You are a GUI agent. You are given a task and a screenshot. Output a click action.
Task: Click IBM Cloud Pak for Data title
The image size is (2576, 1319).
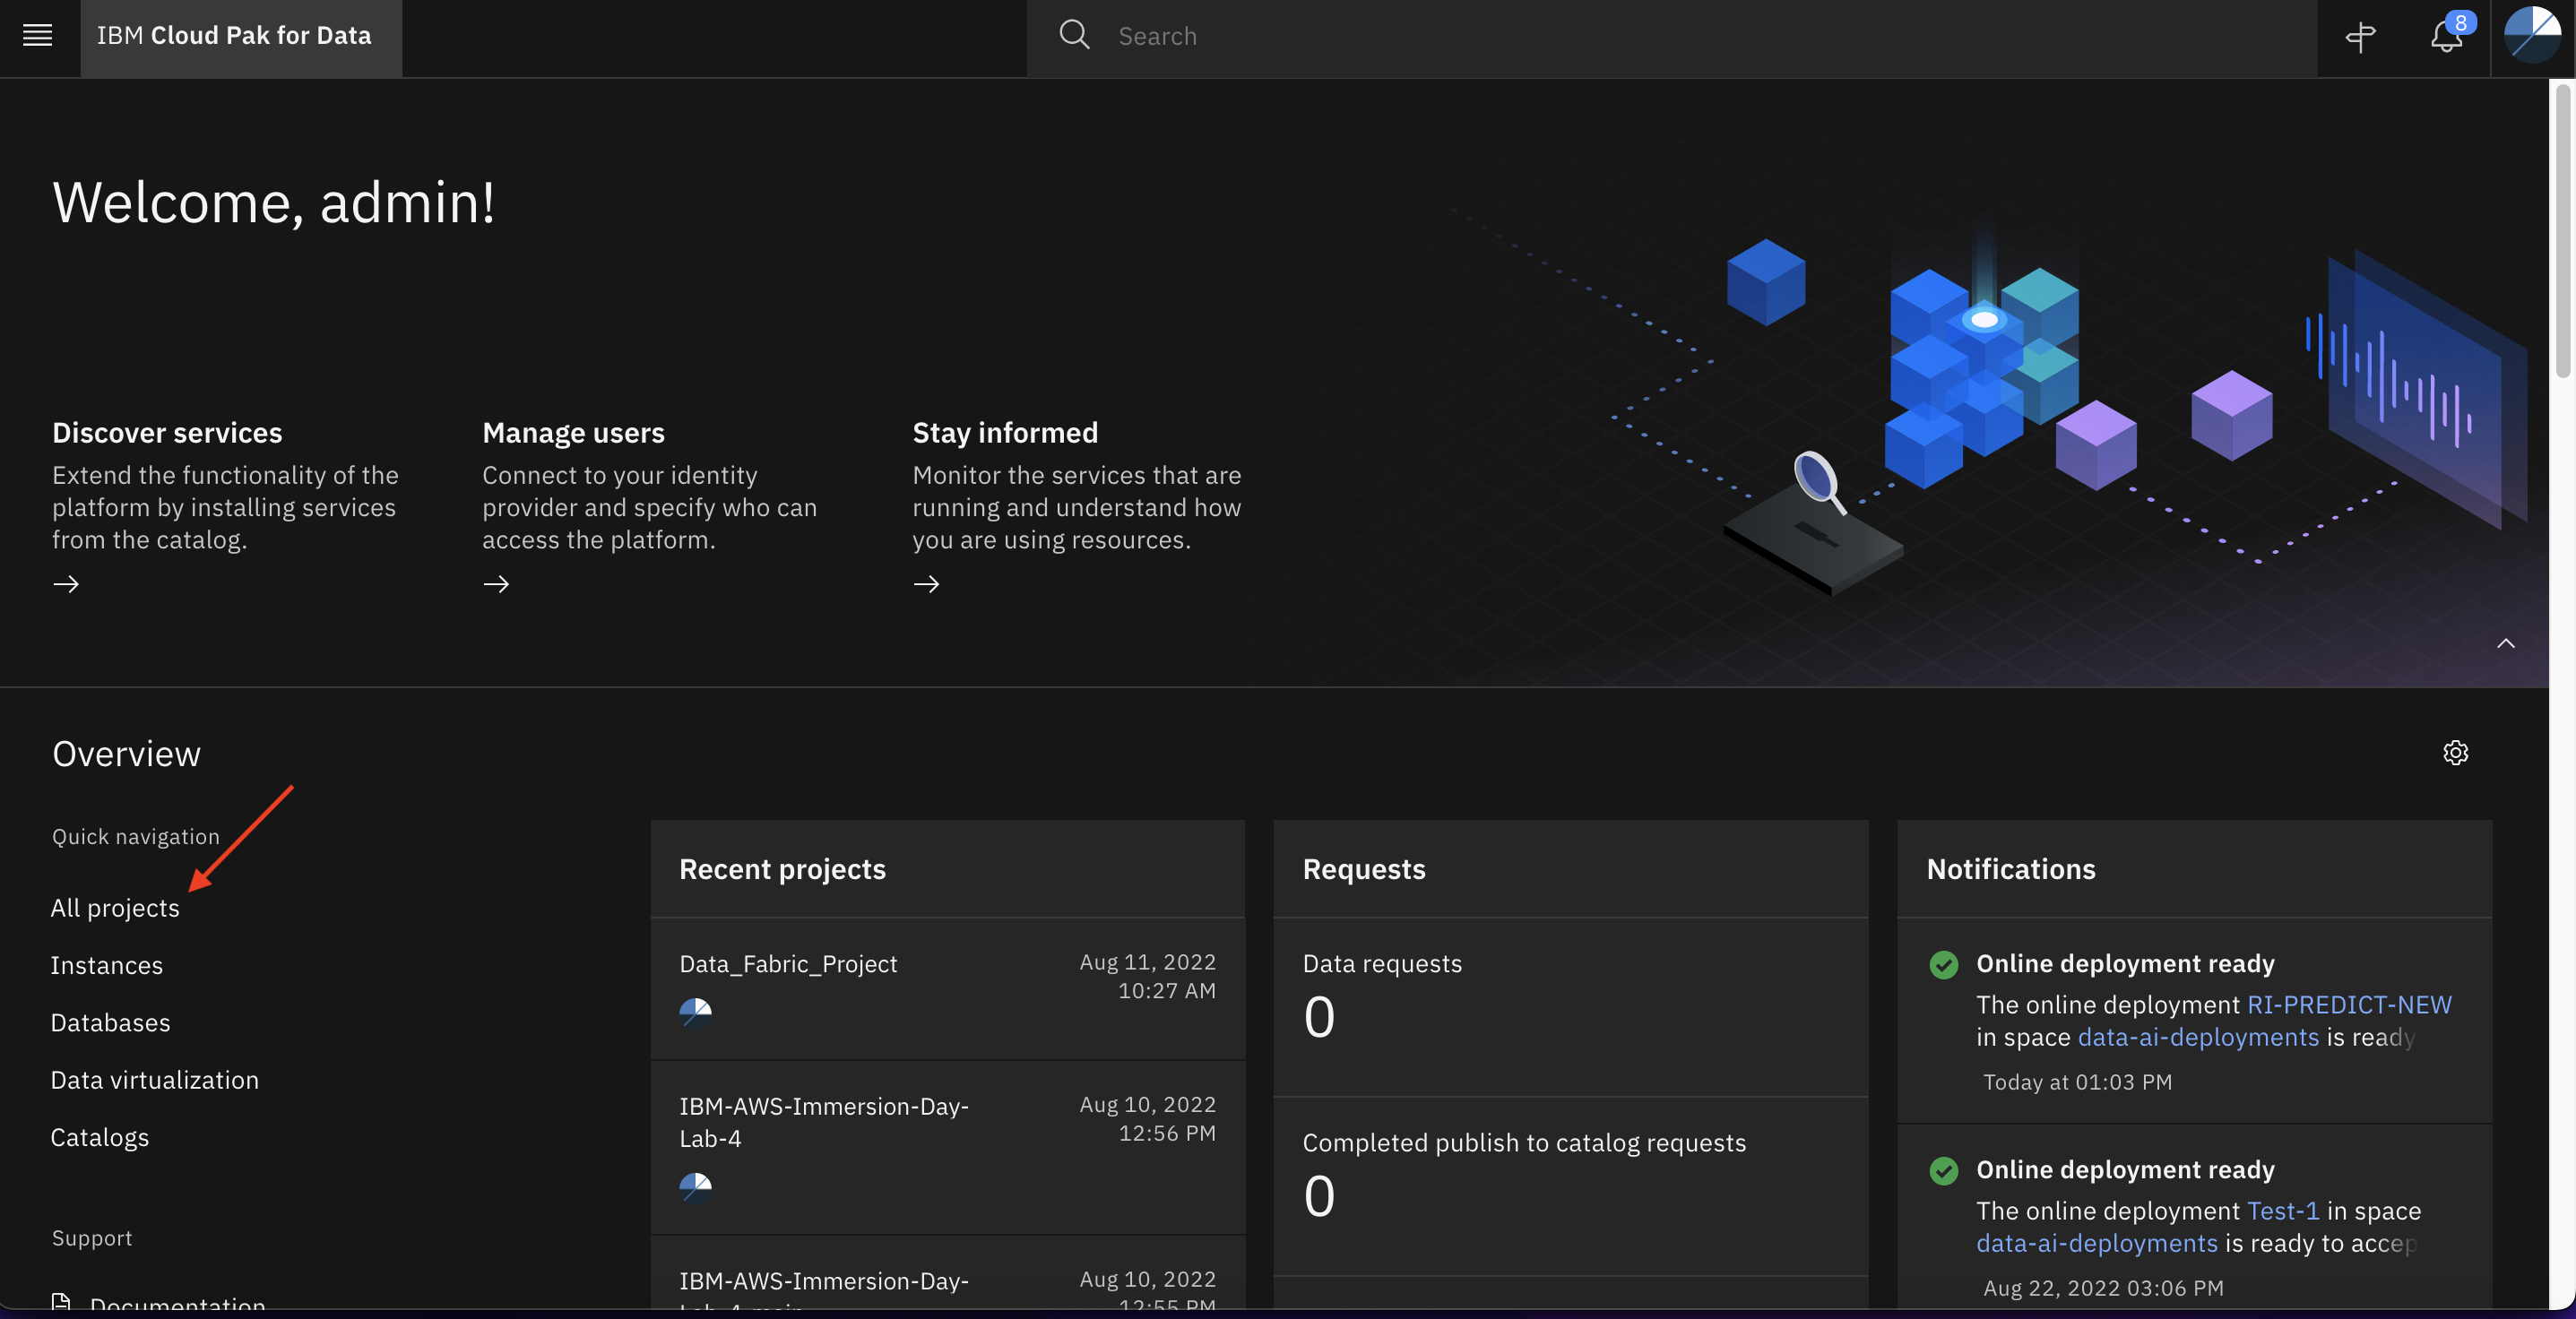(234, 36)
